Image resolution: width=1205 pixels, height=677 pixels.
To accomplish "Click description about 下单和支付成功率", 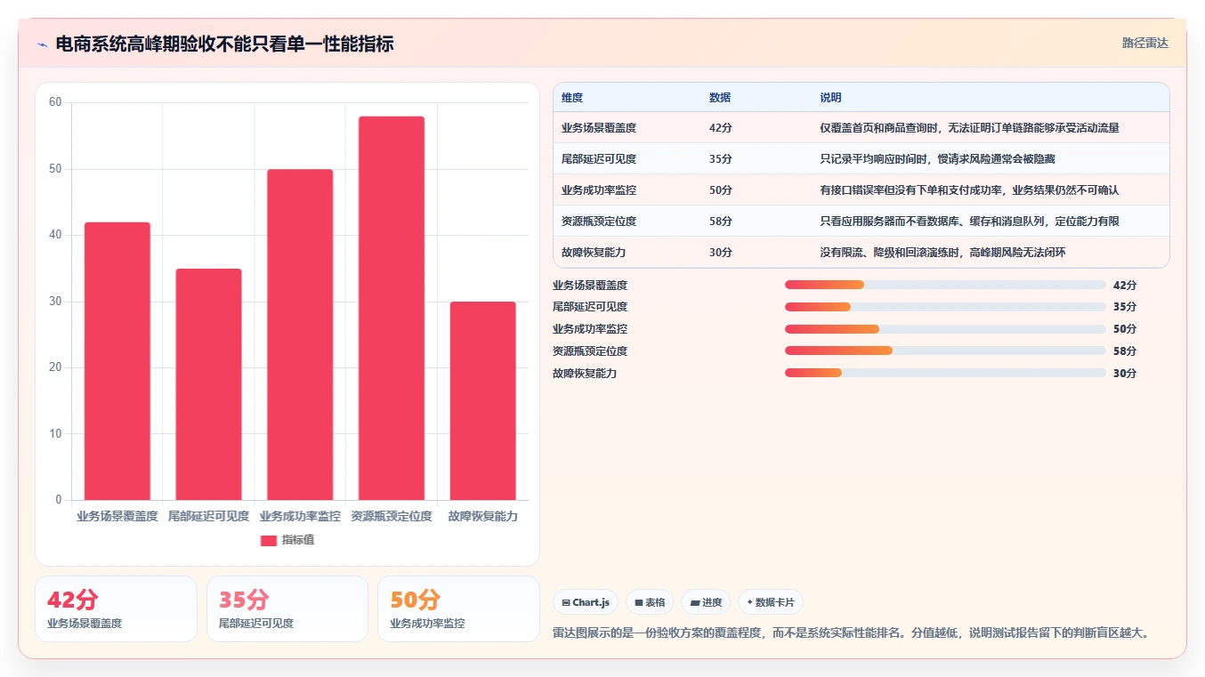I will 969,190.
